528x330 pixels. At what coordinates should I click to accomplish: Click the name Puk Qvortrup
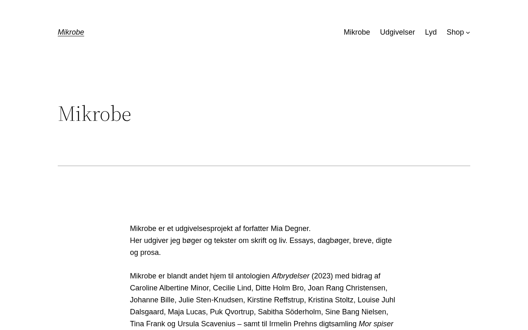point(232,312)
